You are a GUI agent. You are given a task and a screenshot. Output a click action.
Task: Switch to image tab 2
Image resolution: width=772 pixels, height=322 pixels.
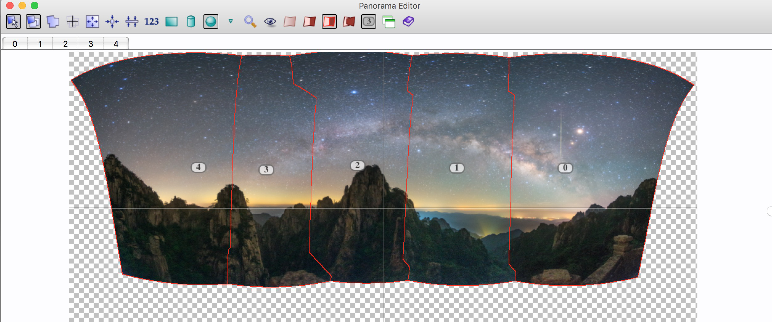[x=65, y=44]
